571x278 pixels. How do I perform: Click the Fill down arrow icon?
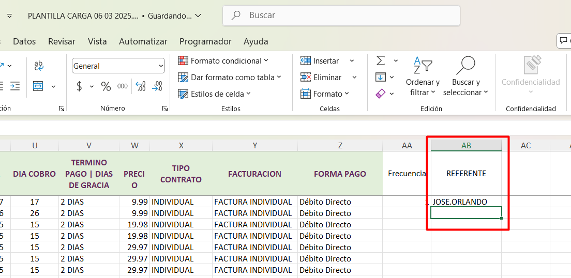381,78
